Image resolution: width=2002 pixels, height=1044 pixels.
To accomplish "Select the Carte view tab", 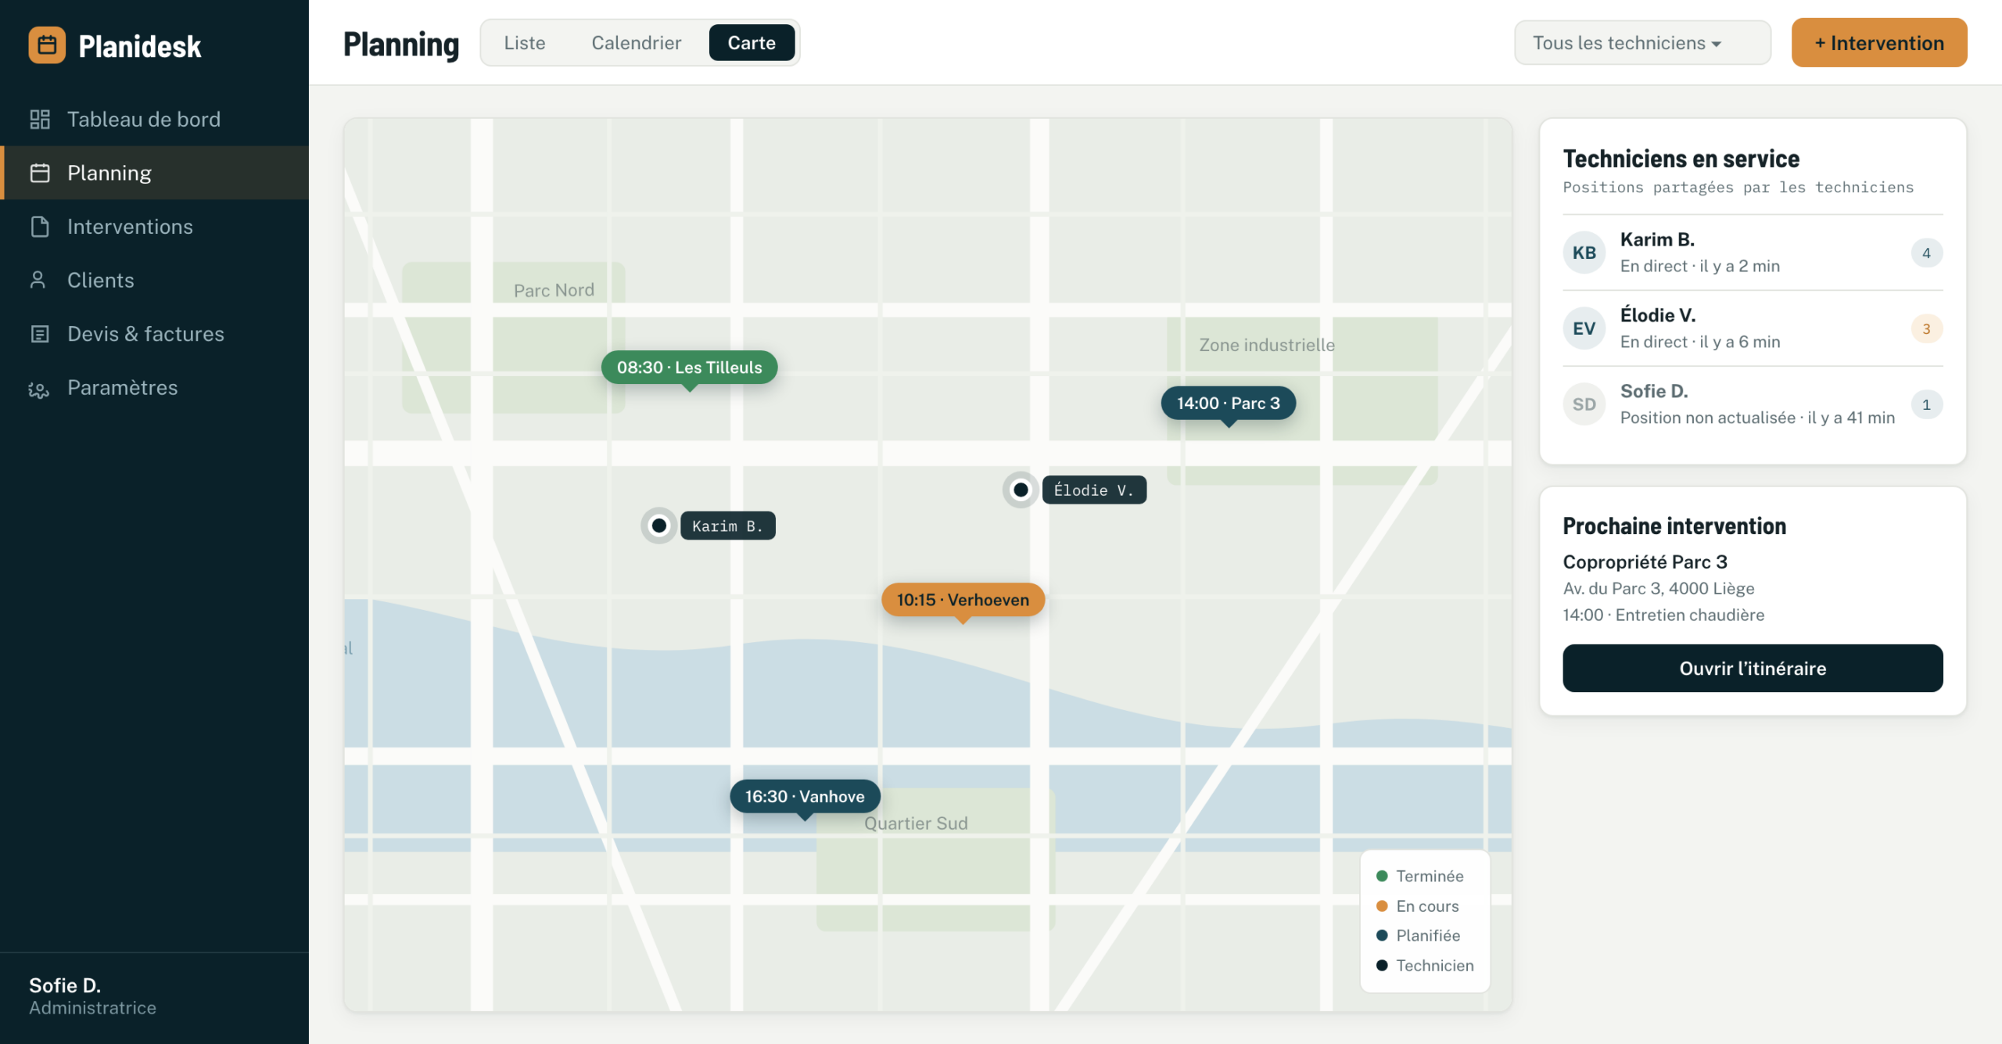I will coord(752,43).
